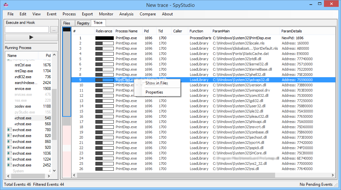The image size is (341, 190).
Task: Select row loading nsi.dll
Action: click(203, 169)
